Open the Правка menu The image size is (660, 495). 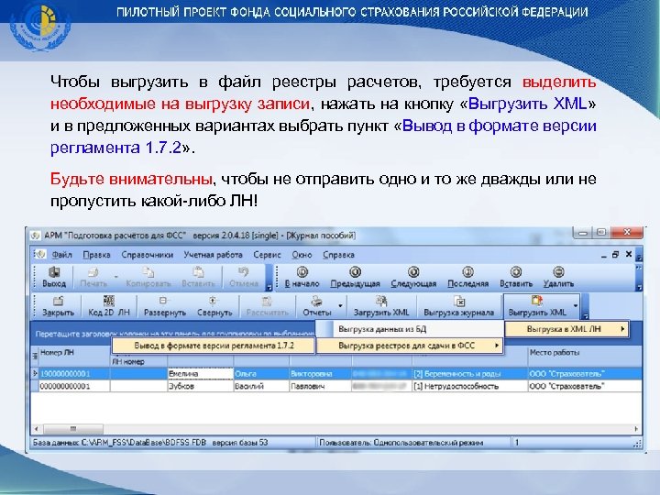[96, 255]
